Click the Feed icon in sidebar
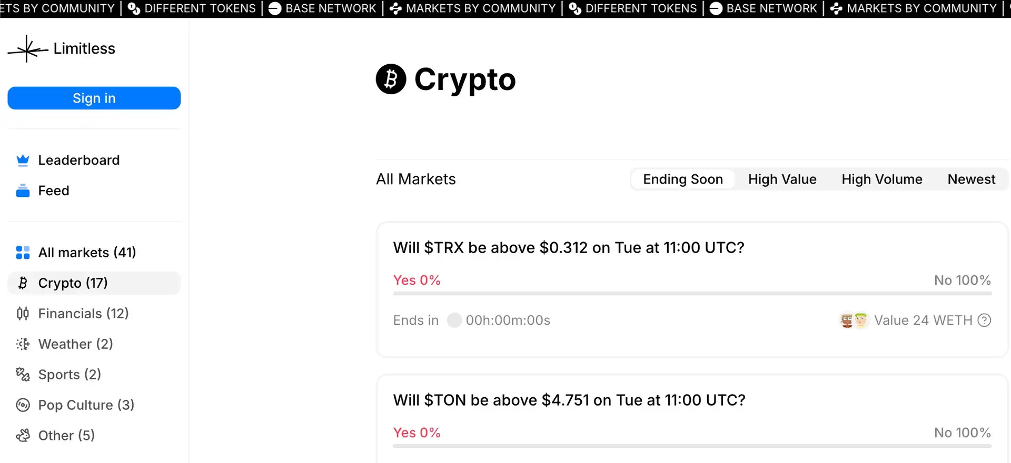Viewport: 1011px width, 463px height. point(23,191)
